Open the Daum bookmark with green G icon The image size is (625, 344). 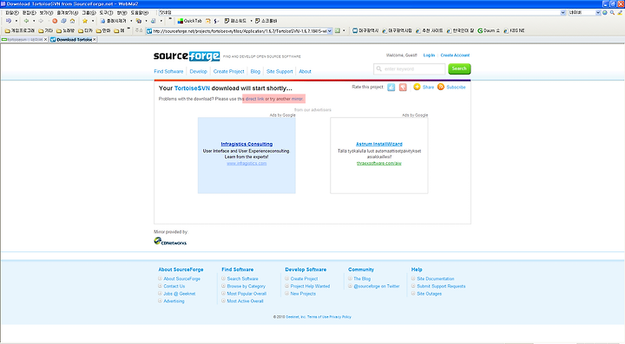pyautogui.click(x=488, y=30)
